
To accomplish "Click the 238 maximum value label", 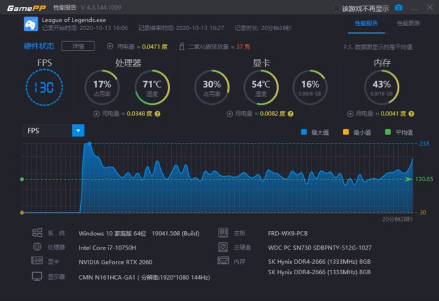I will point(424,144).
